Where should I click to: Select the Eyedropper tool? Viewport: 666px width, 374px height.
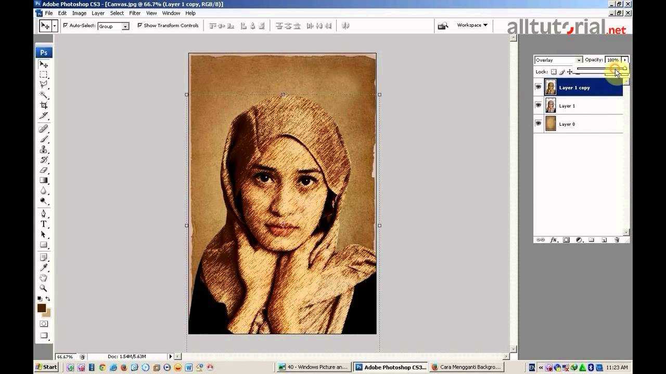[x=44, y=268]
